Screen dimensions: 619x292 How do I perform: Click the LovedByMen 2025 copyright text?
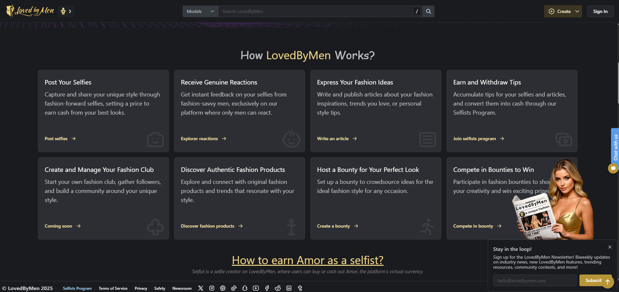28,288
